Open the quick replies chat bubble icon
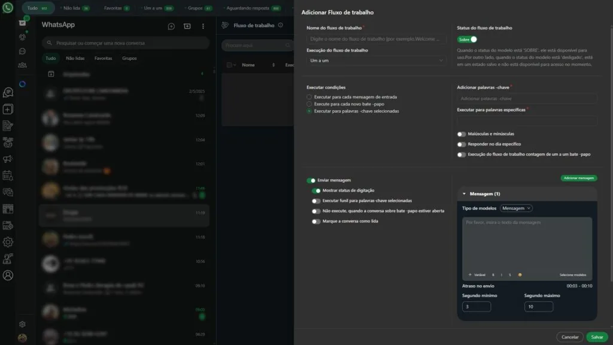The width and height of the screenshot is (613, 345). [x=8, y=92]
